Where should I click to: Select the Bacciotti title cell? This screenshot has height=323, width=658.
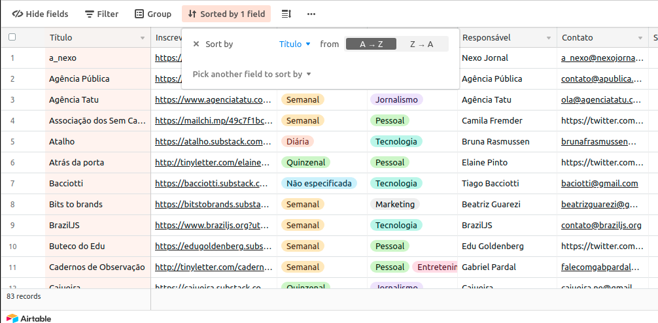click(x=97, y=183)
